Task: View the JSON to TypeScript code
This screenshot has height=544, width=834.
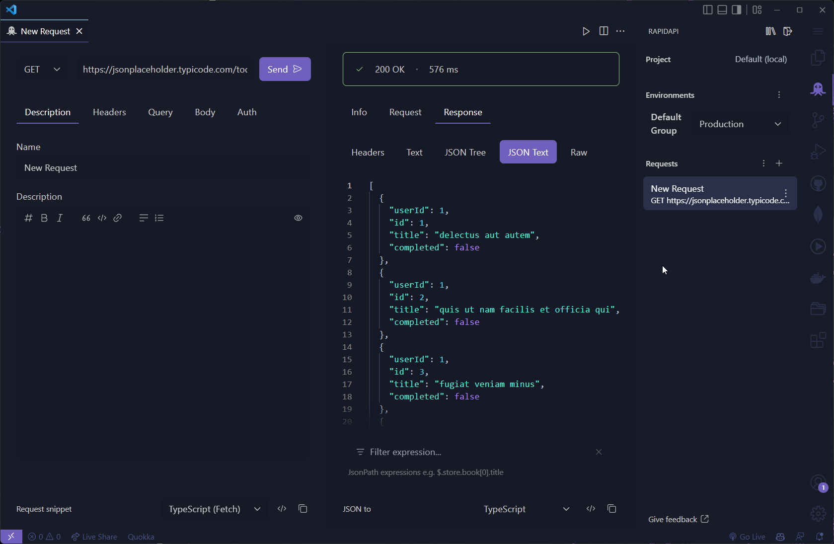Action: pyautogui.click(x=591, y=509)
